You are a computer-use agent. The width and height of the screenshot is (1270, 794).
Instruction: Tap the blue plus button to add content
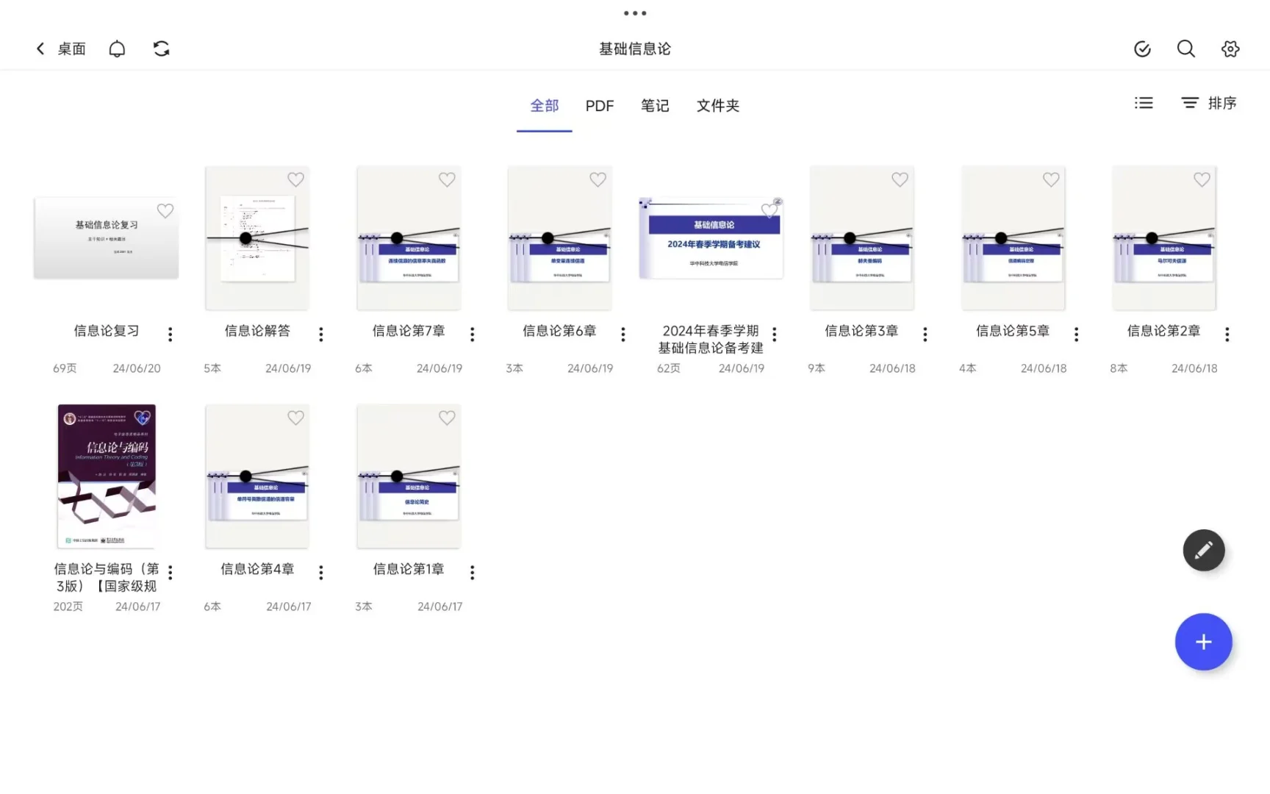1203,641
